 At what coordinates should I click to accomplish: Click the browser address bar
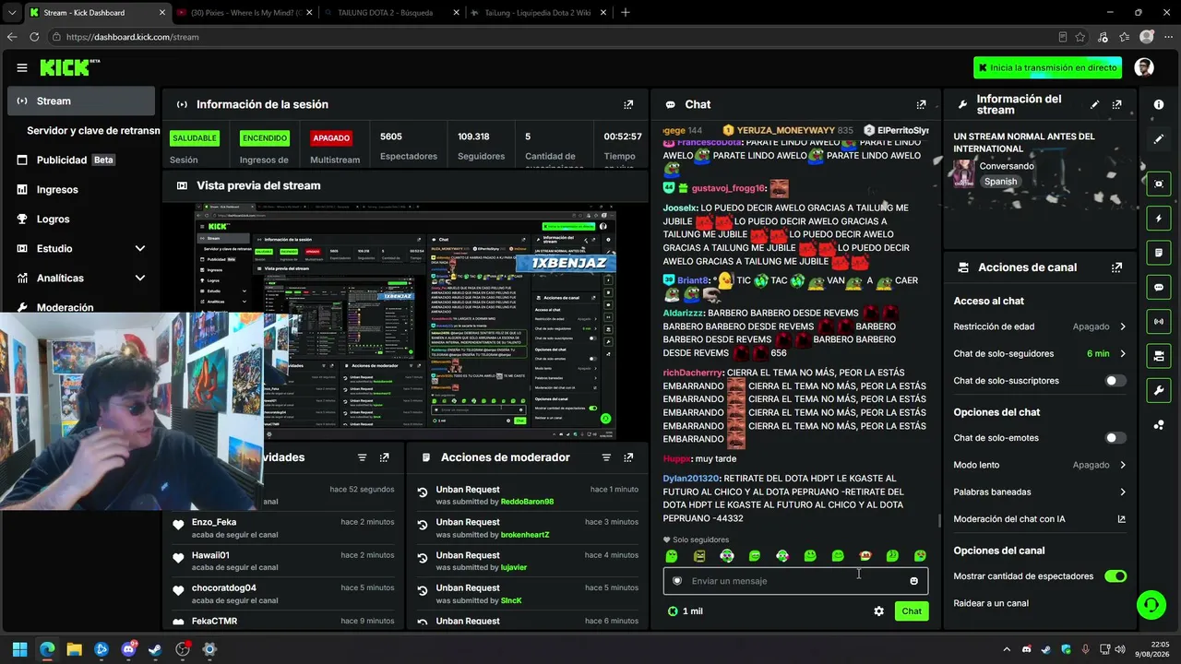point(554,37)
